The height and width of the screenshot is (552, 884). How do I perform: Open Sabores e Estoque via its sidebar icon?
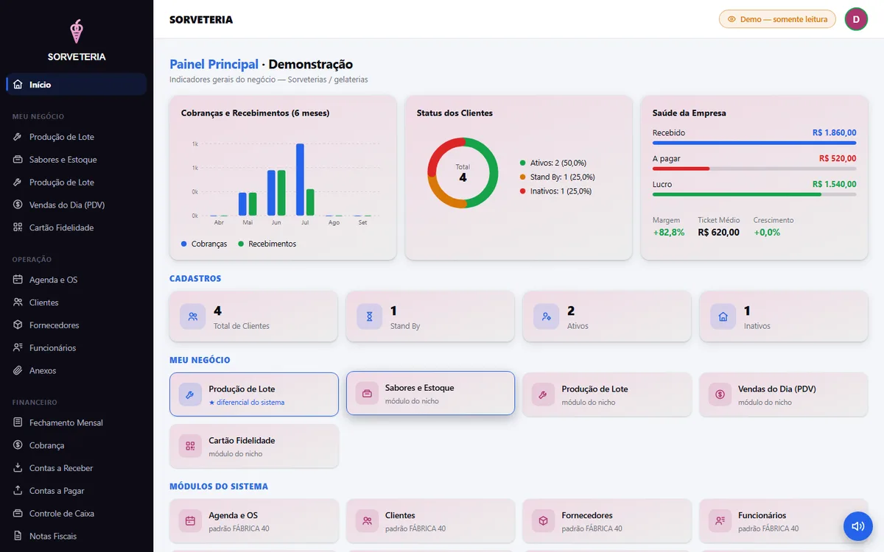(18, 160)
